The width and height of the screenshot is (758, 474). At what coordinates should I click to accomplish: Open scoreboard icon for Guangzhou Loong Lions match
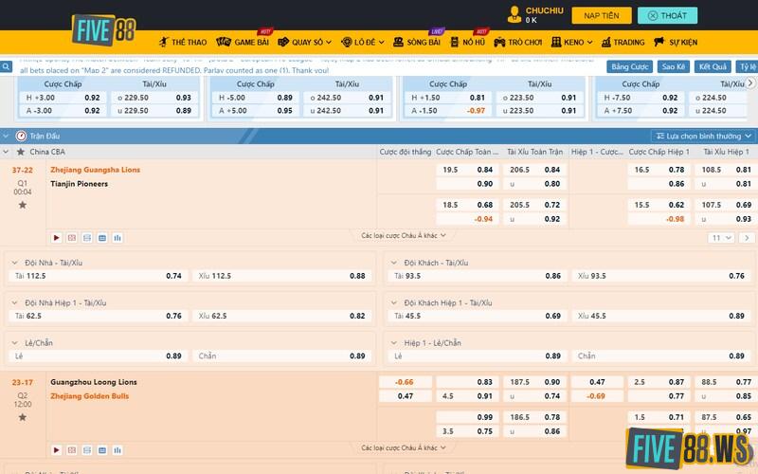72,449
